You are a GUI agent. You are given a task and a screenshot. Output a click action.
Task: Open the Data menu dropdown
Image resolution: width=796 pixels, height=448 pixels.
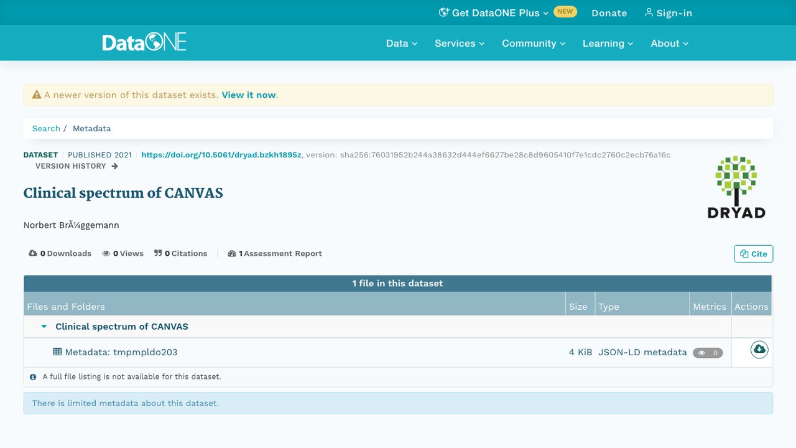tap(402, 44)
